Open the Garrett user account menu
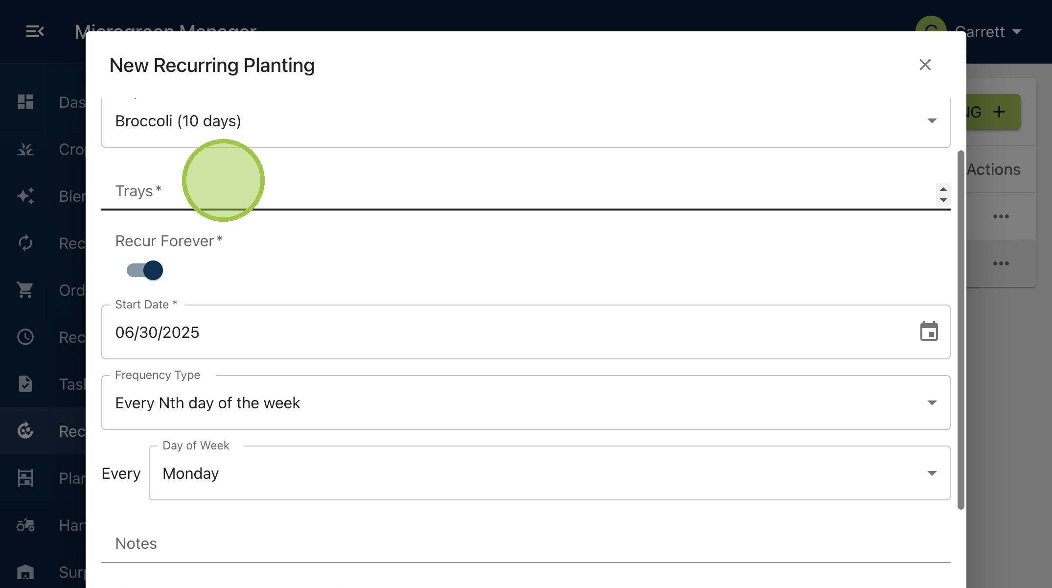Viewport: 1052px width, 588px height. [969, 32]
